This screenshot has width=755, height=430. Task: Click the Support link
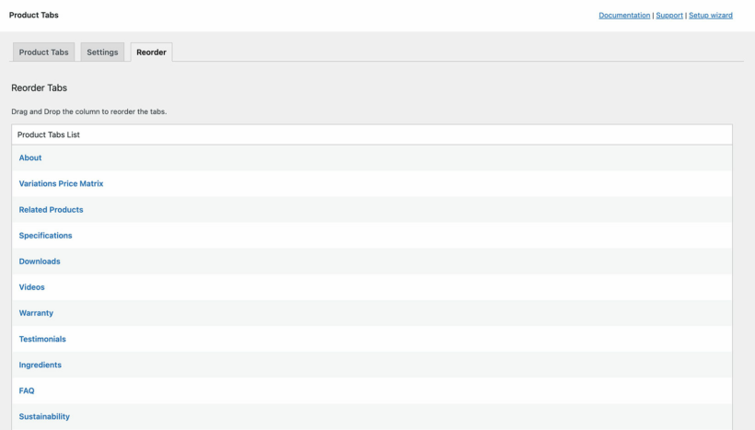coord(669,16)
